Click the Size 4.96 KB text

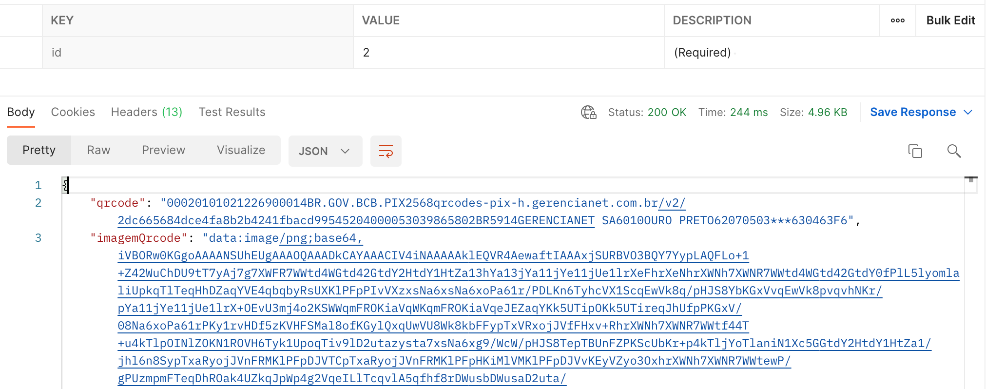(x=813, y=112)
